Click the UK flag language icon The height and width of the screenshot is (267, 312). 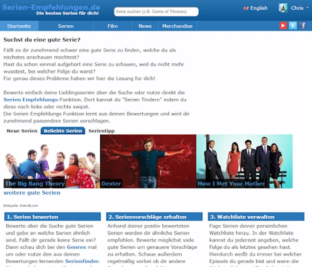click(246, 8)
